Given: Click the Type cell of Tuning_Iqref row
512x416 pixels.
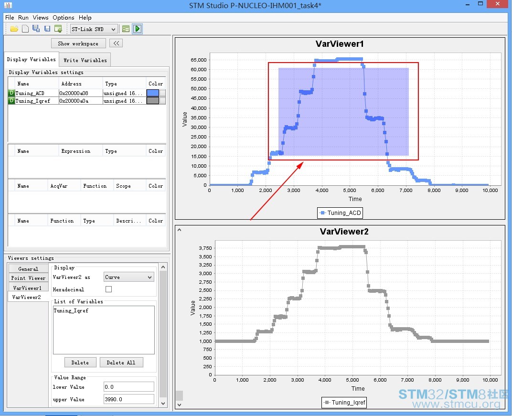Looking at the screenshot, I should [124, 101].
